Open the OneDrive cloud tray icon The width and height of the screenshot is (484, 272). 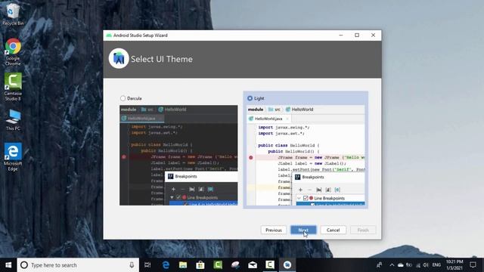(x=400, y=265)
